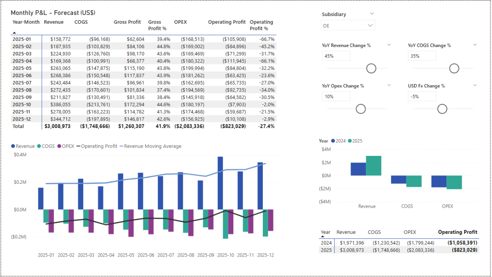Viewport: 492px width, 277px height.
Task: Sort by Operating Profit column in the monthly table
Action: coord(227,22)
